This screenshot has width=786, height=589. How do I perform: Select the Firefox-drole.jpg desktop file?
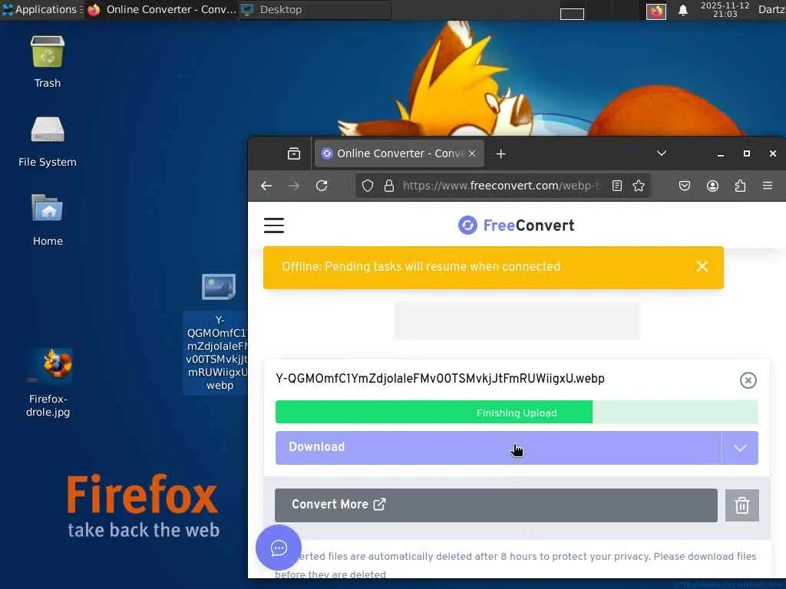[x=48, y=383]
